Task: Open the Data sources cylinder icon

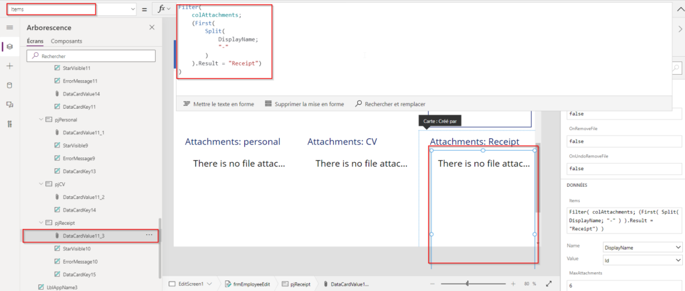Action: pyautogui.click(x=9, y=85)
